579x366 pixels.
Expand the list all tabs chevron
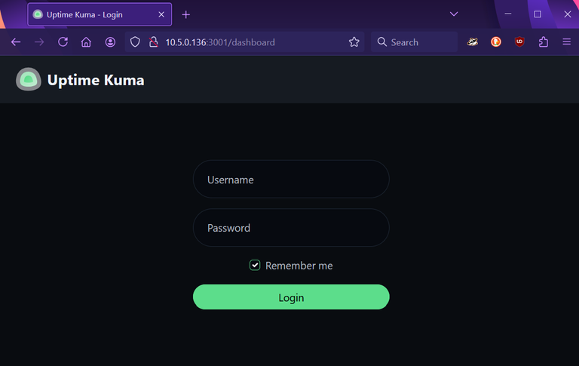pos(454,14)
